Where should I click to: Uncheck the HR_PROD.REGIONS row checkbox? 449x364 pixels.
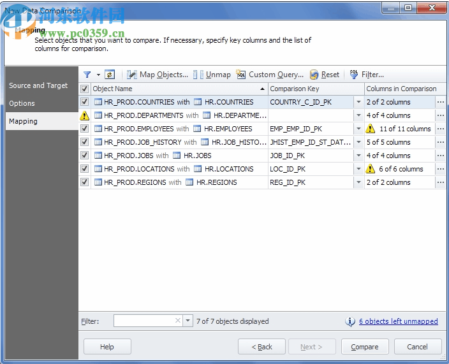click(84, 182)
